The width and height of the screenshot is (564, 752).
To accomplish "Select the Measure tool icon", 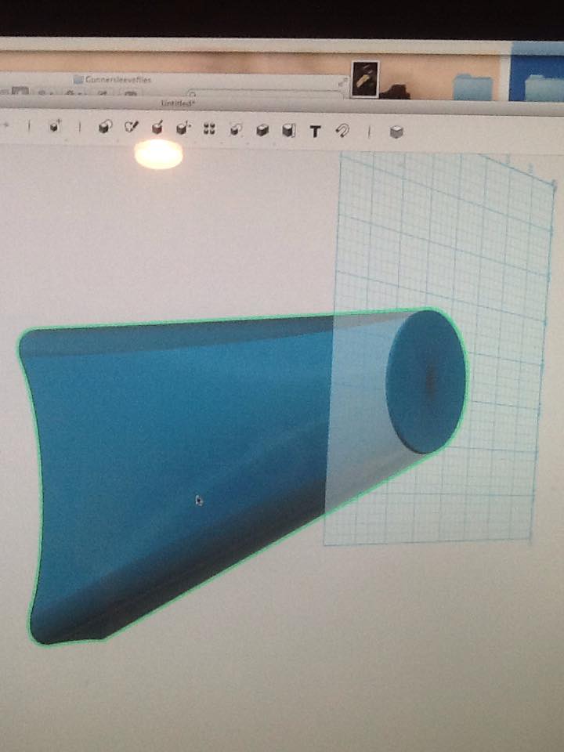I will pyautogui.click(x=288, y=131).
